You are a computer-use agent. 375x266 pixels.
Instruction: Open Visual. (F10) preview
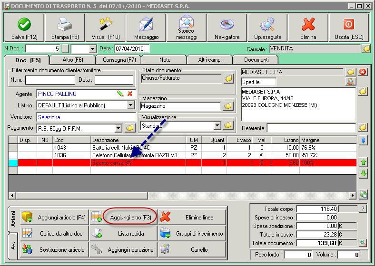coord(106,28)
